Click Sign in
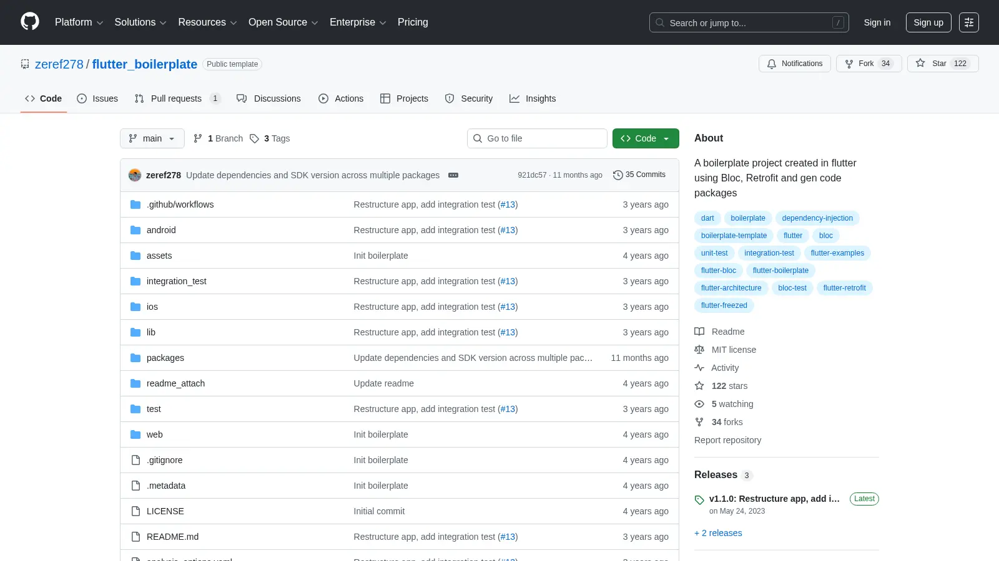The width and height of the screenshot is (999, 561). [877, 22]
